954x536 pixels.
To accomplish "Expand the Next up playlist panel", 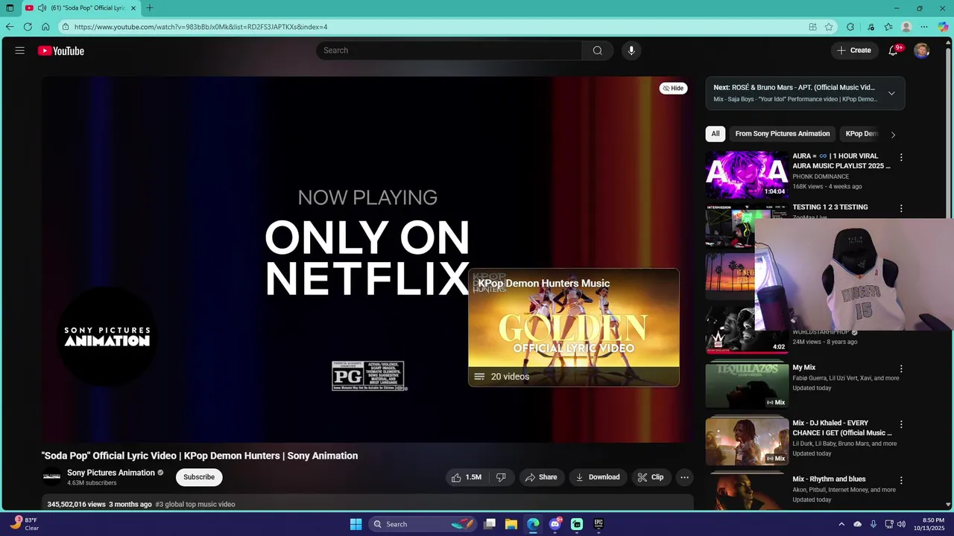I will (x=891, y=94).
